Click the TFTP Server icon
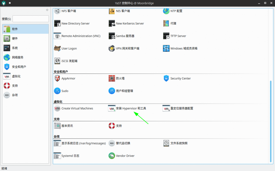275x171 pixels. (x=166, y=36)
